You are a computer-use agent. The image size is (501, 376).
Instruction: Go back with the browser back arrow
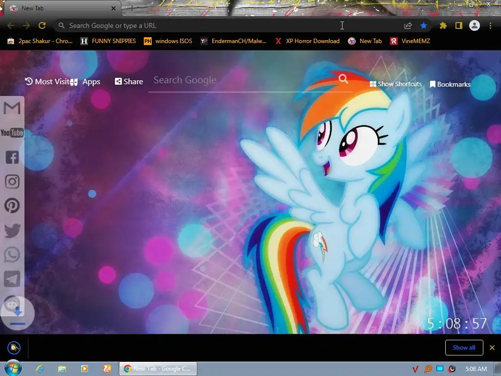coord(11,25)
